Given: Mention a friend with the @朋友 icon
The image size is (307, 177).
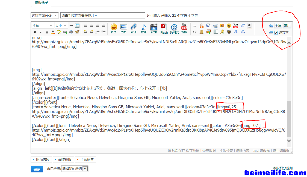Looking at the screenshot, I should pos(174,28).
